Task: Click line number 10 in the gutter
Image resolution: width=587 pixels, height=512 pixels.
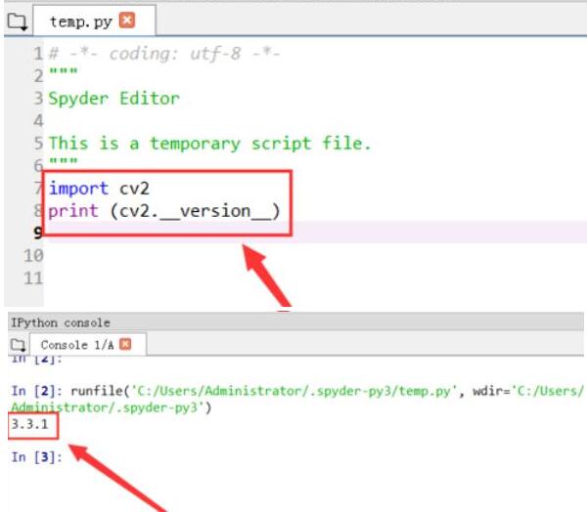Action: (x=33, y=256)
